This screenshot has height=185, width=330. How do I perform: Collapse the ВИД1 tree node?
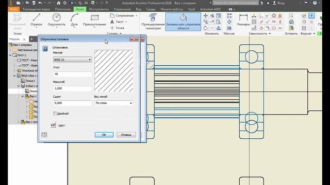coord(14,76)
